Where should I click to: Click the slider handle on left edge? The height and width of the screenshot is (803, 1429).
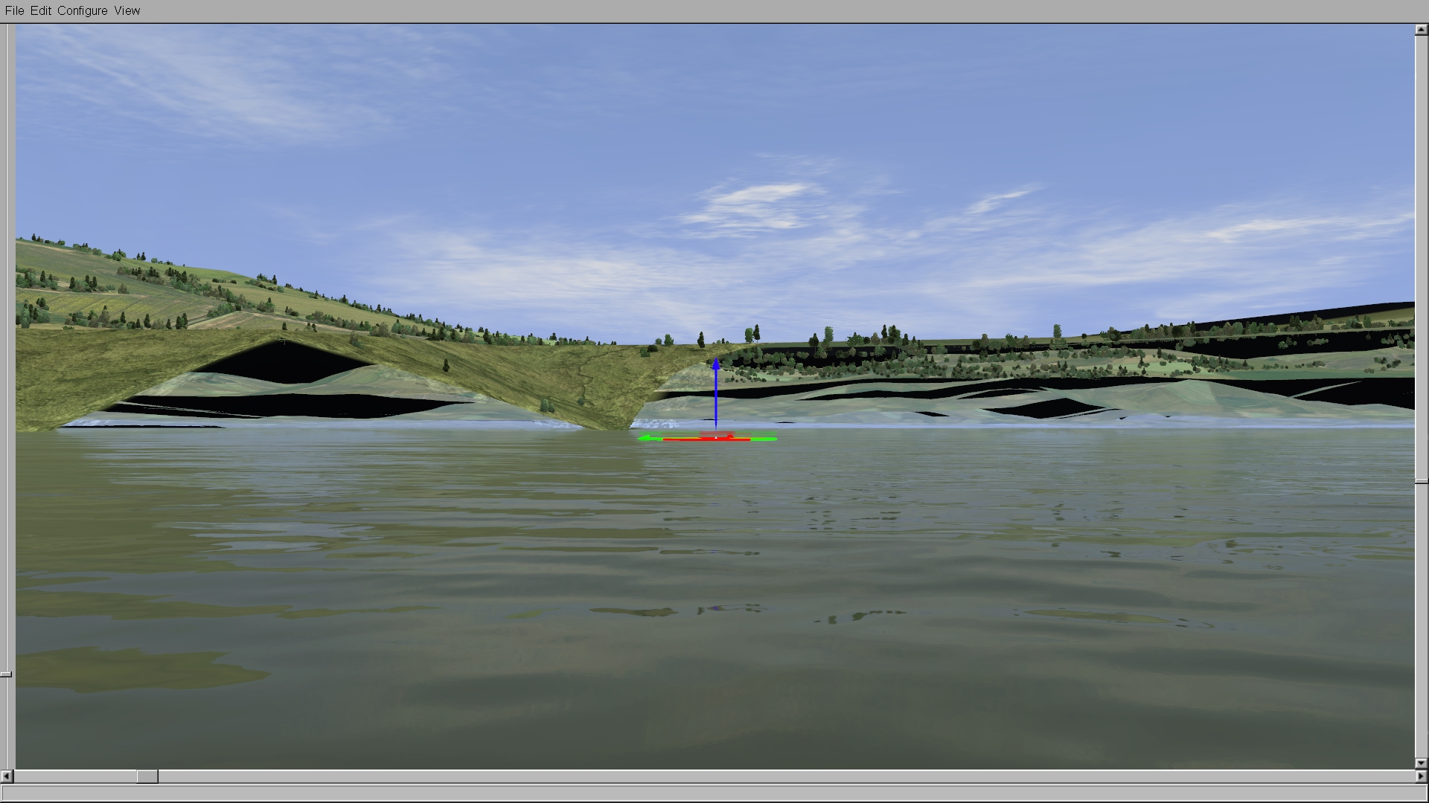[6, 674]
